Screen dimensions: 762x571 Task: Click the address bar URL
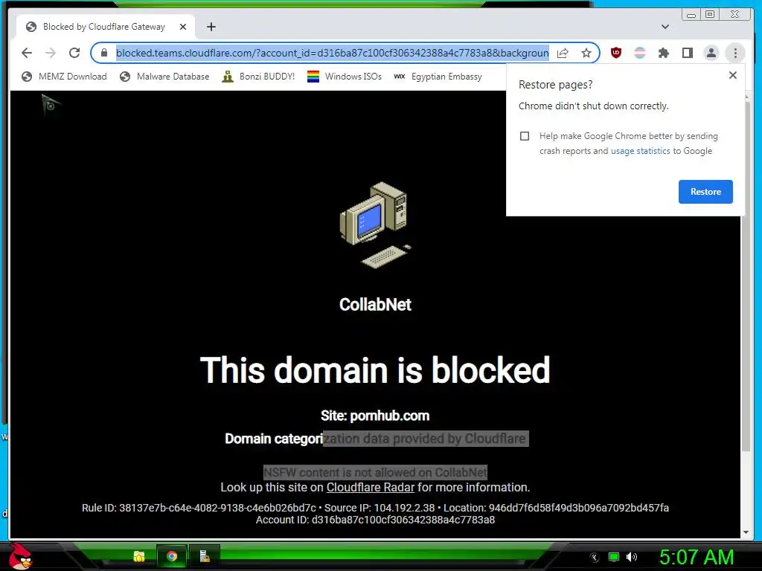pyautogui.click(x=333, y=53)
